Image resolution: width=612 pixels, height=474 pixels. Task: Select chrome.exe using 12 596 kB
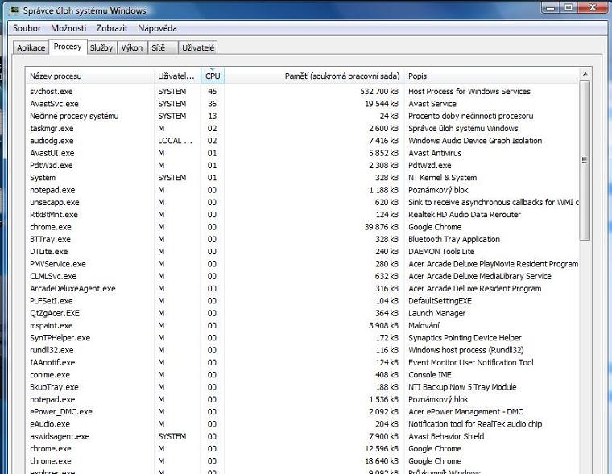click(303, 449)
